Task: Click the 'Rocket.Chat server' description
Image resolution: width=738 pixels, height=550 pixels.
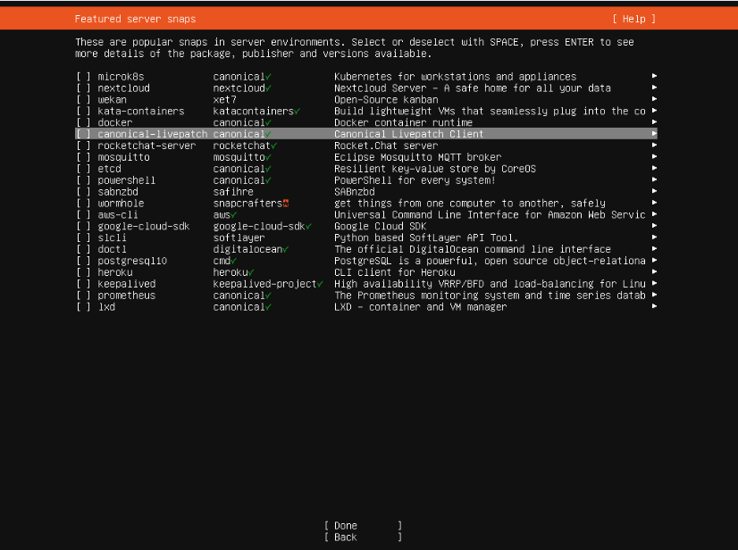Action: point(386,146)
